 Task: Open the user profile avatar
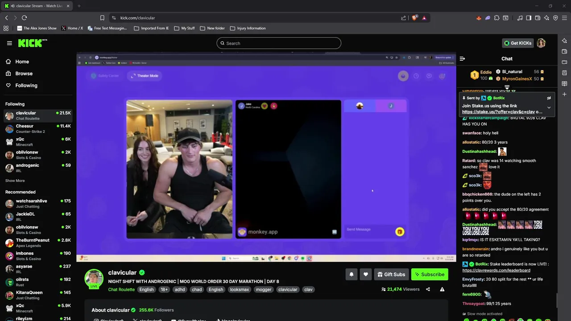click(541, 43)
